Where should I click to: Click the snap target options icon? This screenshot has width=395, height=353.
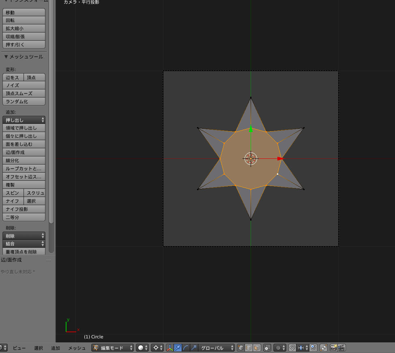click(x=313, y=348)
